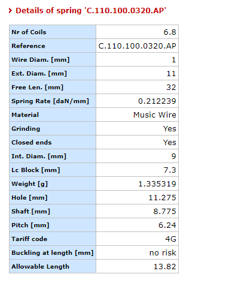
Task: Click the 'Reference' label cell
Action: point(53,46)
